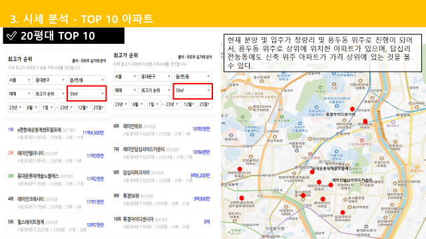The width and height of the screenshot is (426, 239).
Task: Click the KAIST 서울캠퍼스 map icon
Action: point(300,123)
